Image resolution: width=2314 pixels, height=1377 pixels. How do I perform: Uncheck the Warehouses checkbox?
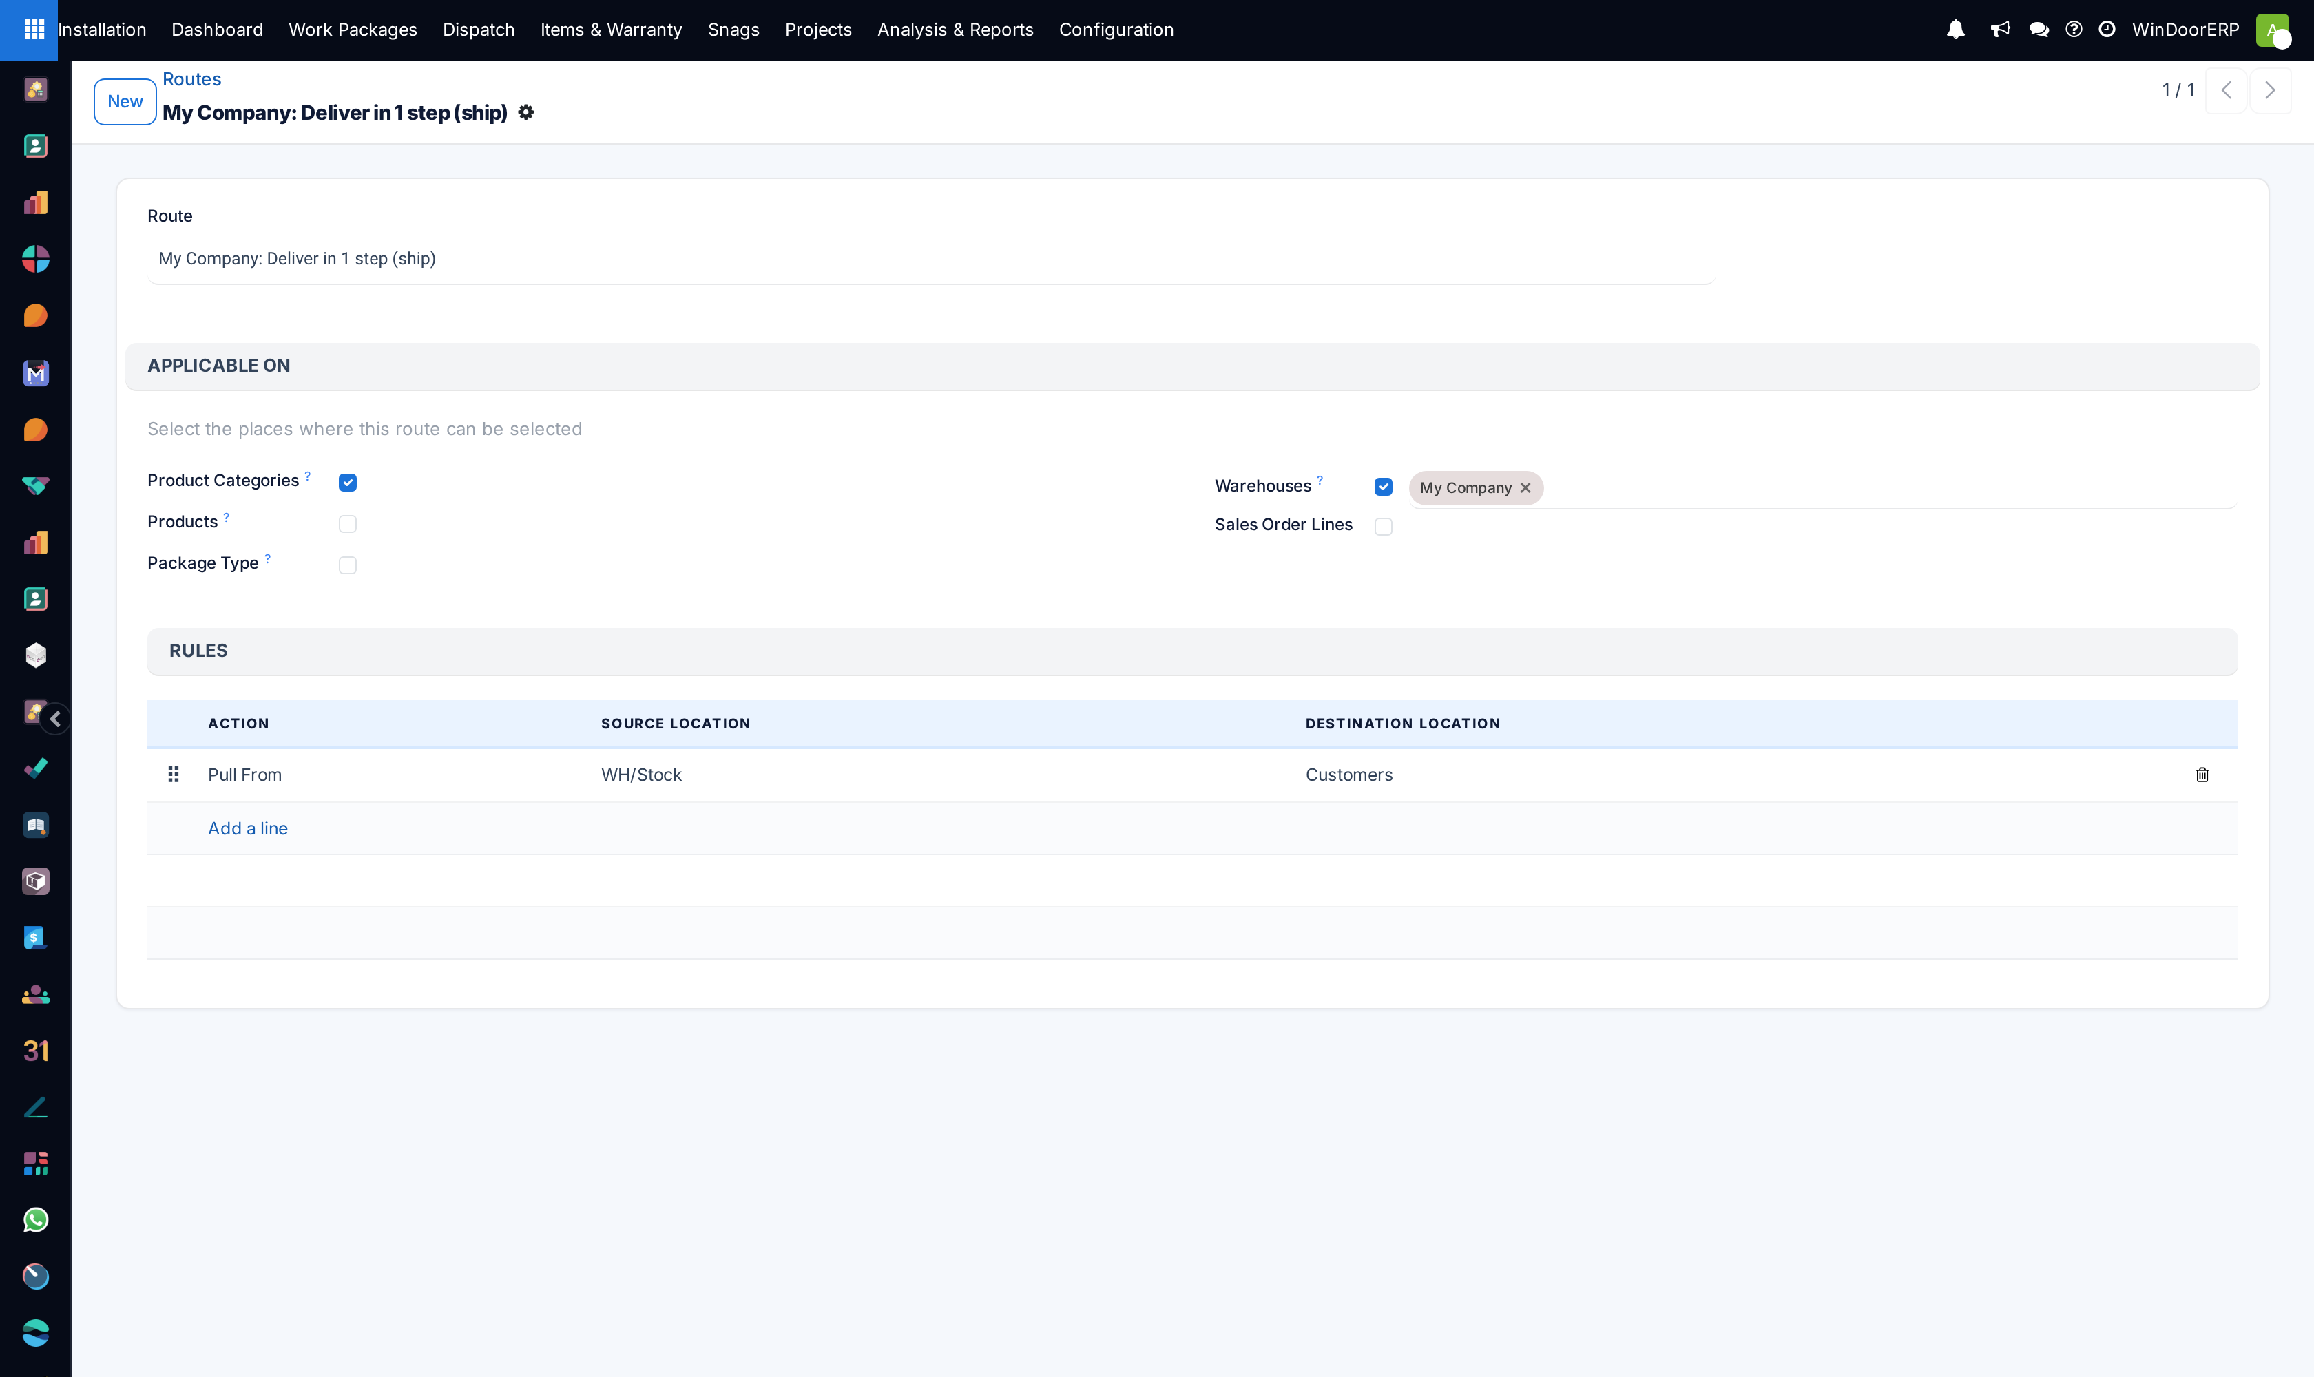[x=1383, y=487]
